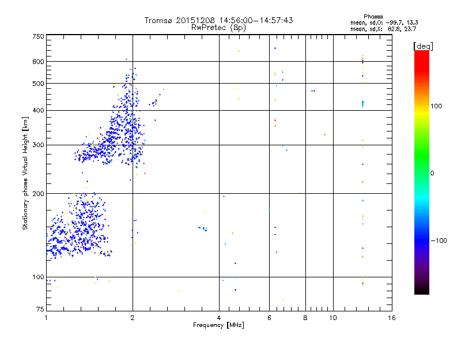Click the "Phases" header label

(x=373, y=17)
